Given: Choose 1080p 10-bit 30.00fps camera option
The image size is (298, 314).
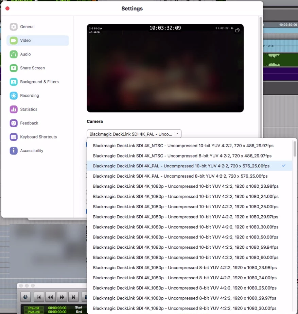Looking at the screenshot, I should coord(190,227).
